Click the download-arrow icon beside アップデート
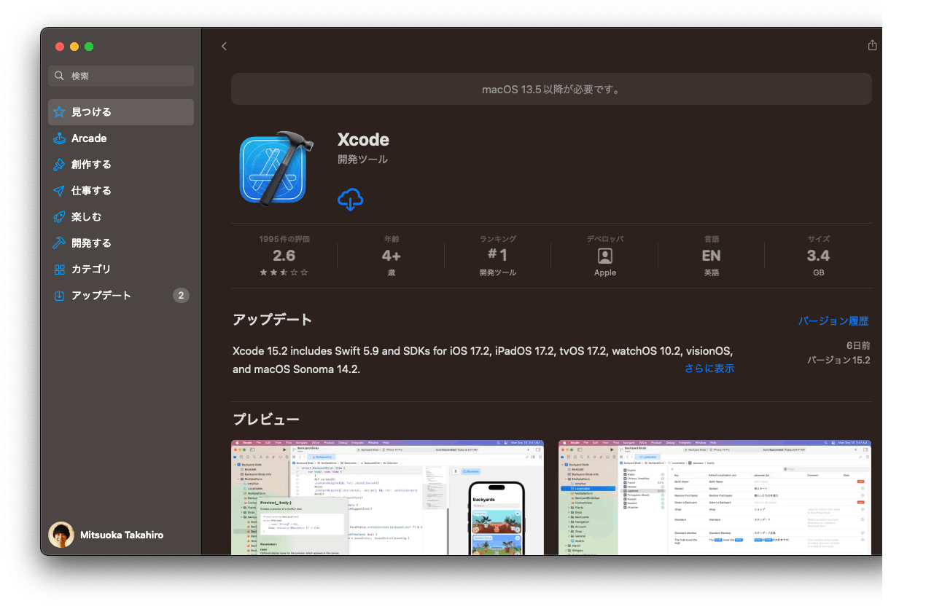This screenshot has width=942, height=609. tap(60, 296)
